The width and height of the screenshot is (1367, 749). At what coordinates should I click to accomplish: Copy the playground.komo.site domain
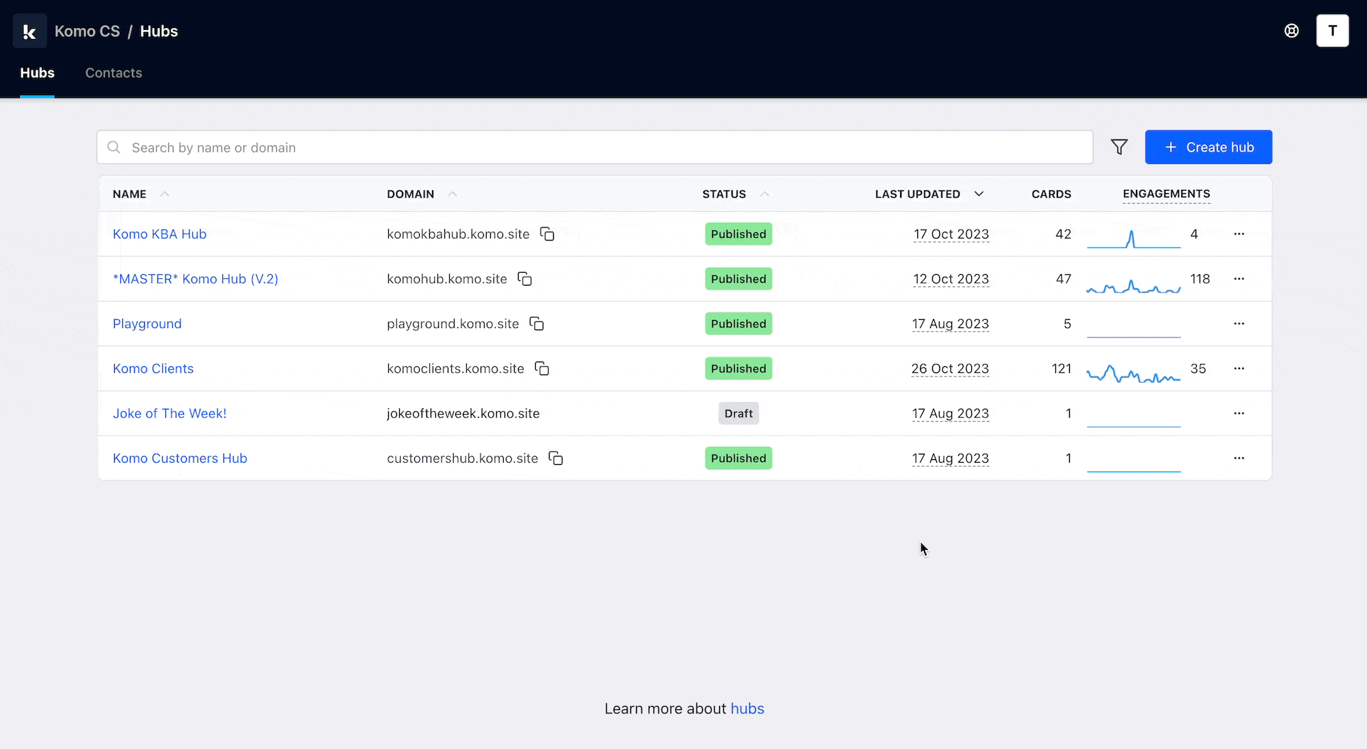[537, 324]
